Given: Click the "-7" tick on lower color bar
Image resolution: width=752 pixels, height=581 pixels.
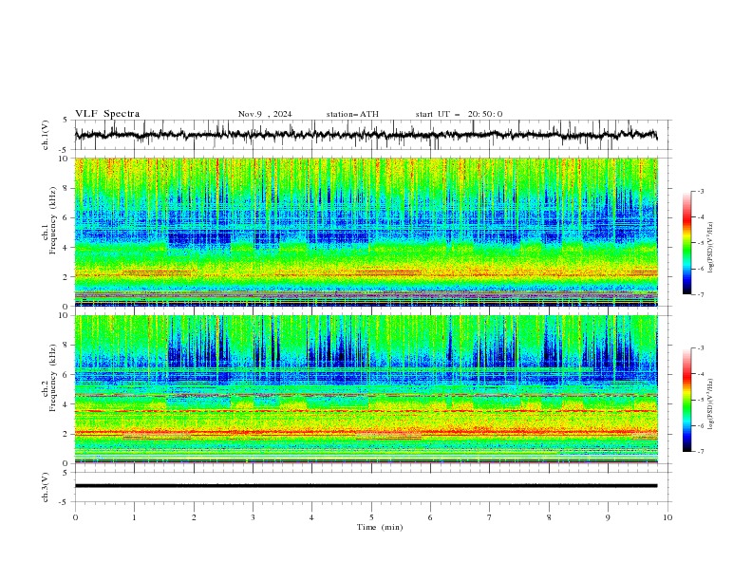Looking at the screenshot, I should pos(701,452).
